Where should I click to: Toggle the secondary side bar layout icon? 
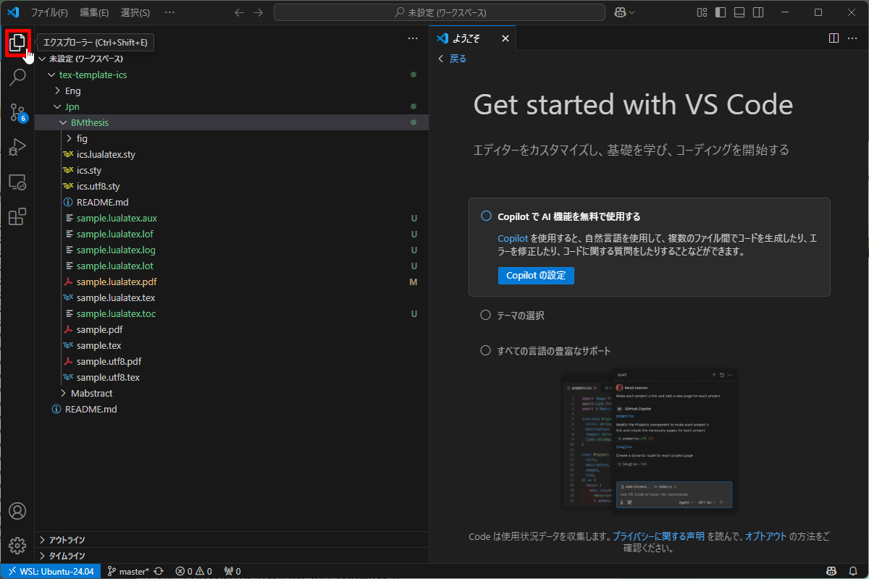[758, 12]
